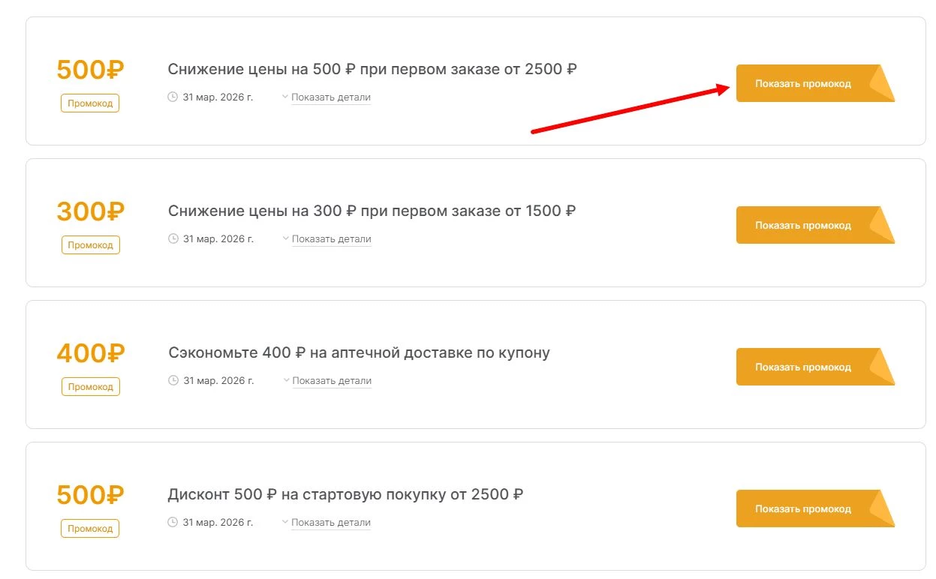Click clock icon in first 500 ₽ offer
Viewport: 936px width, 579px height.
(173, 97)
